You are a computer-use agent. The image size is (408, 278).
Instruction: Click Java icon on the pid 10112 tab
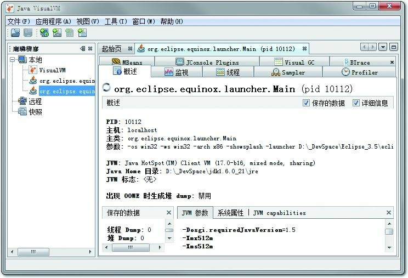(x=141, y=48)
